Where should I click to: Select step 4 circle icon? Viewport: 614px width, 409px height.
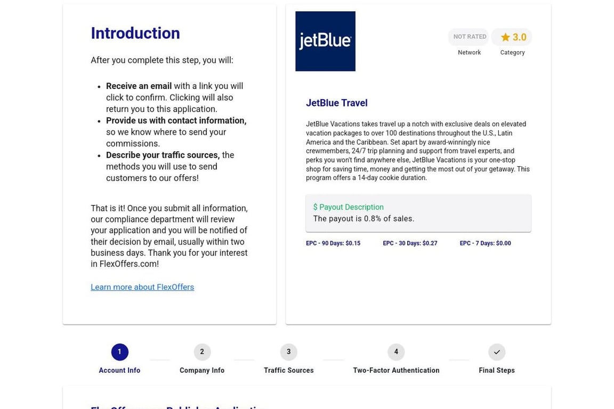click(396, 352)
